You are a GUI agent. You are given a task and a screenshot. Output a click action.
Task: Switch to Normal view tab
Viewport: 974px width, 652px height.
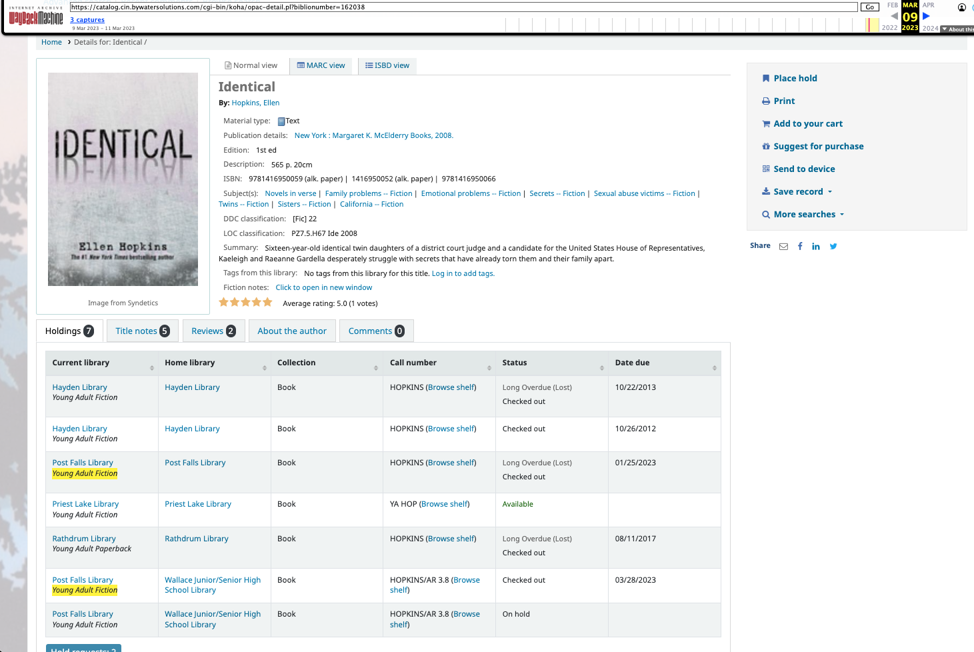[251, 65]
